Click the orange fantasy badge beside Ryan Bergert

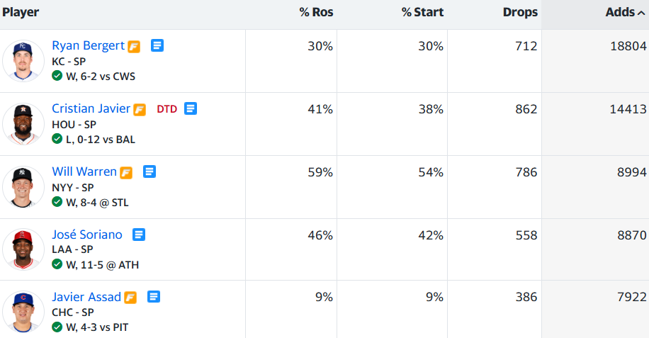[x=134, y=47]
